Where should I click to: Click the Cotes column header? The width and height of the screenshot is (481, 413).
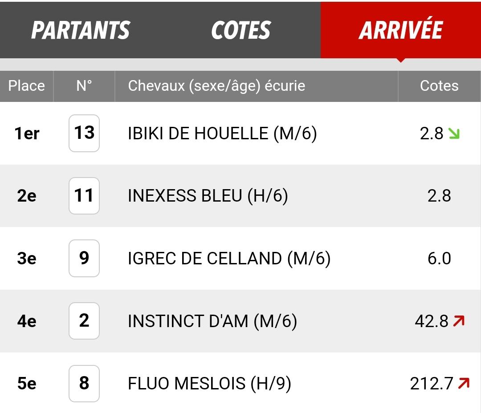[439, 86]
